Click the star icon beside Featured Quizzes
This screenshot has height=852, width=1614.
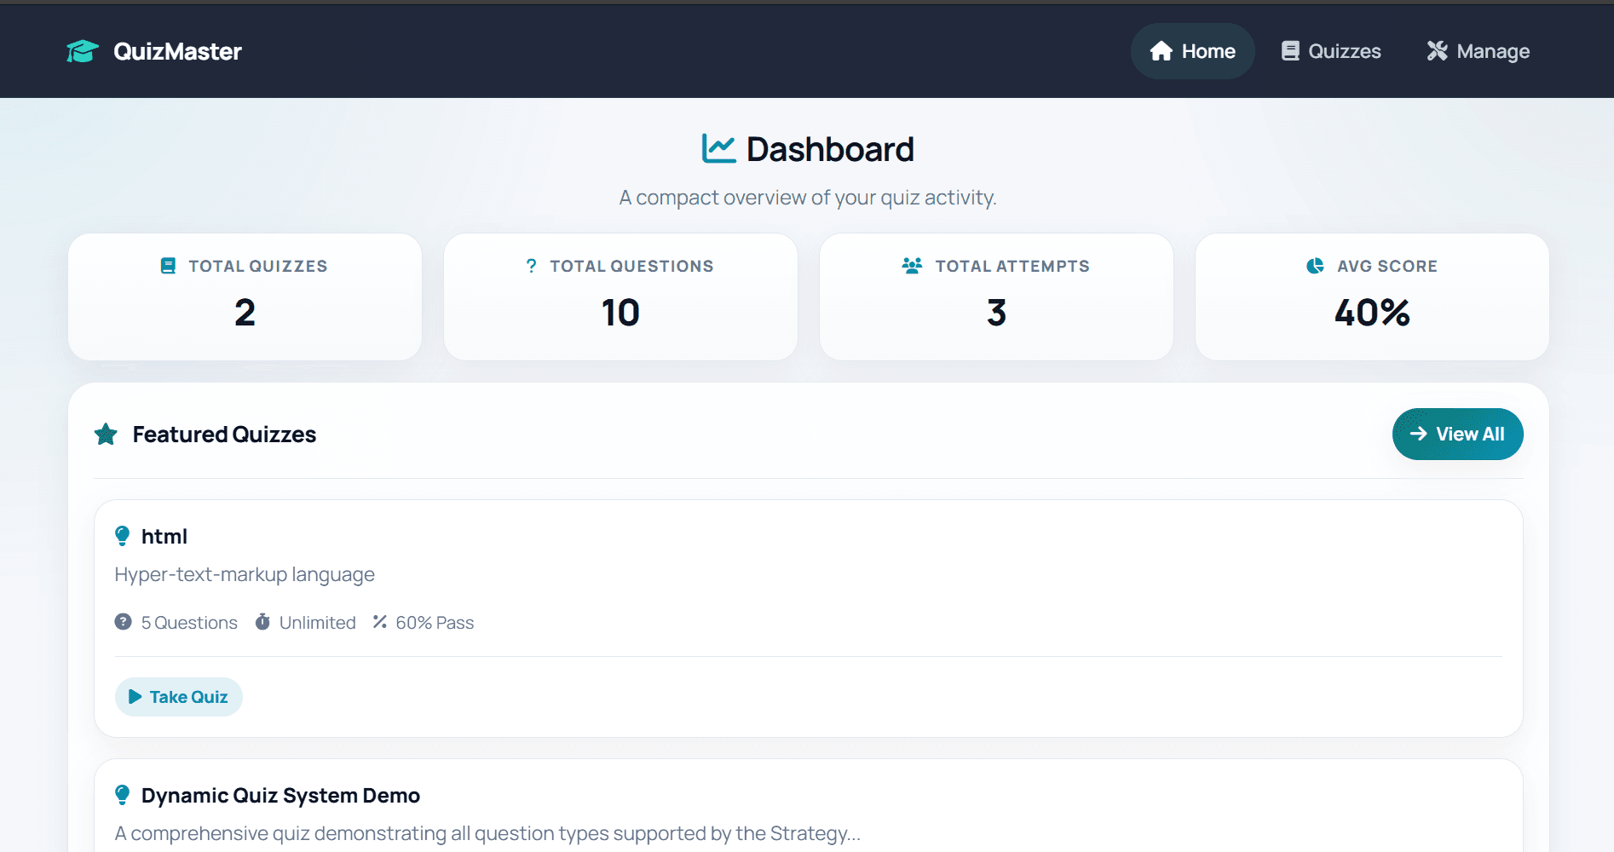click(x=106, y=435)
